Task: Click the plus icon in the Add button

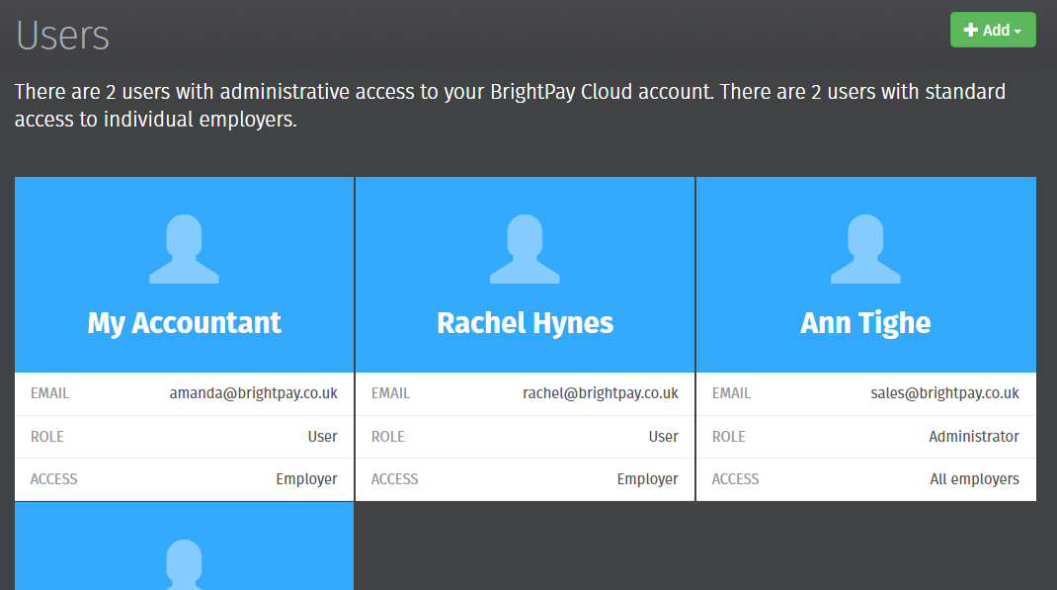Action: pyautogui.click(x=970, y=31)
